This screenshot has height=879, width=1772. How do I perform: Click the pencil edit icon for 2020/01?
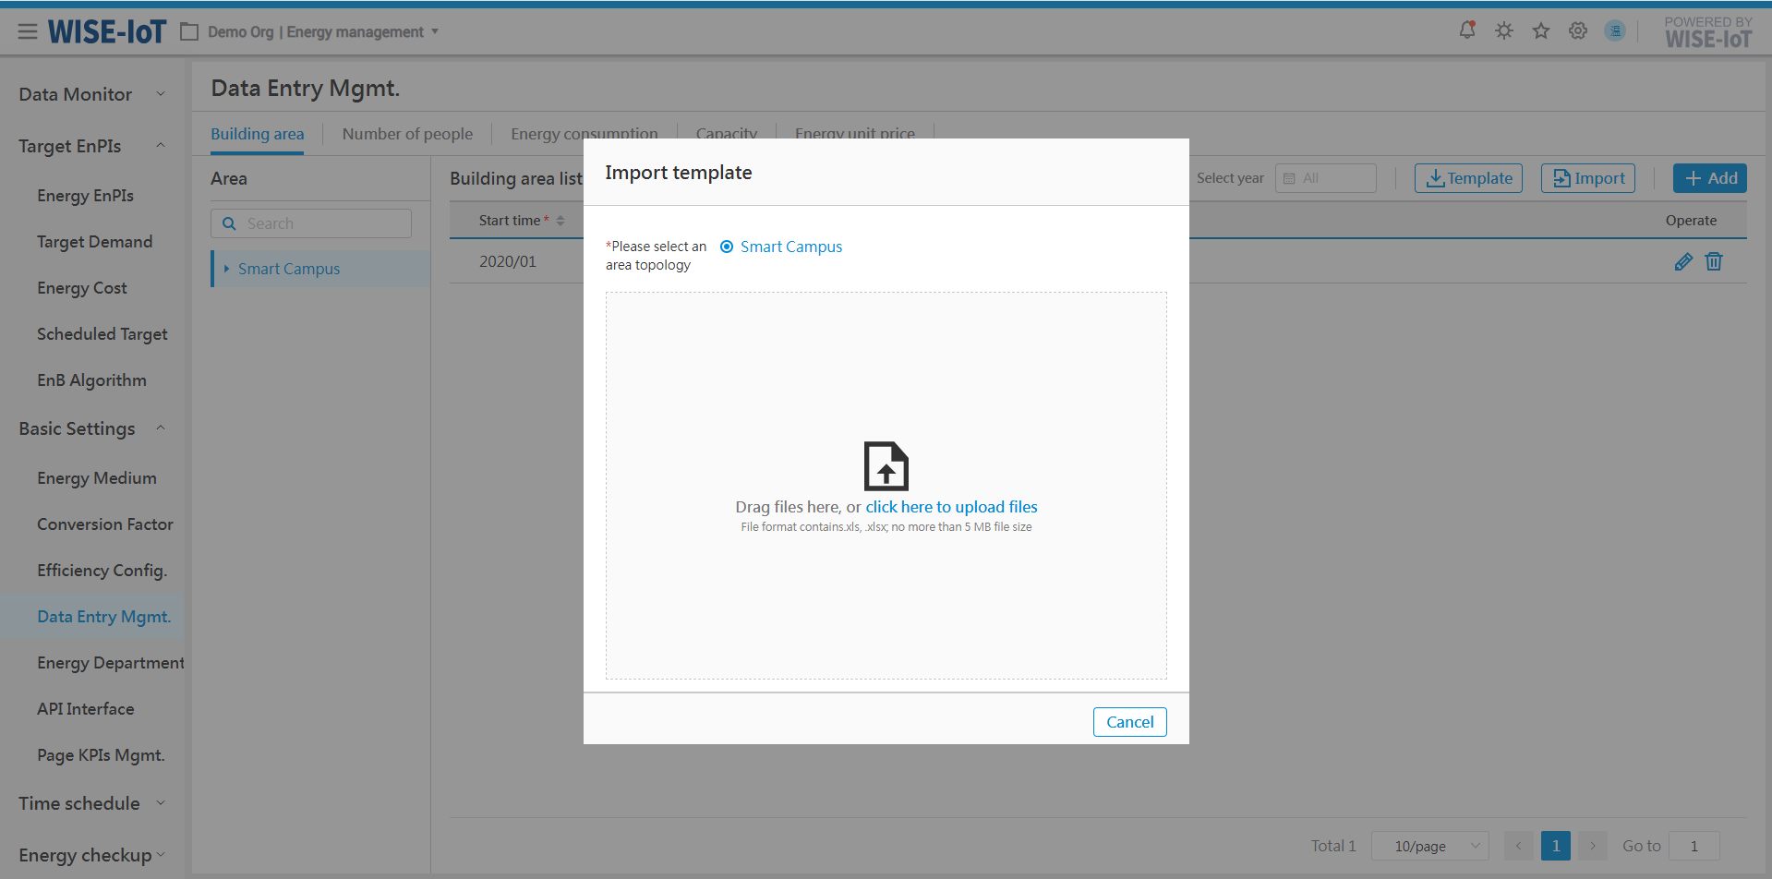point(1683,262)
